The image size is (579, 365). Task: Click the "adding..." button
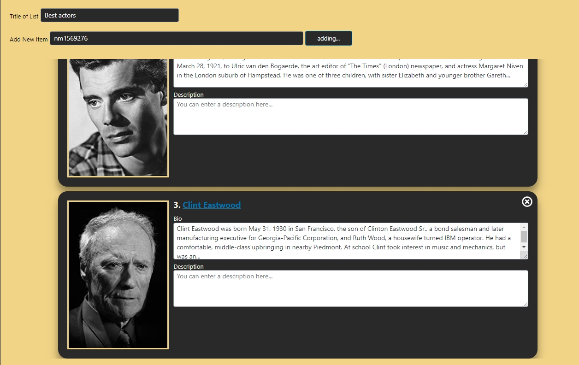point(329,38)
